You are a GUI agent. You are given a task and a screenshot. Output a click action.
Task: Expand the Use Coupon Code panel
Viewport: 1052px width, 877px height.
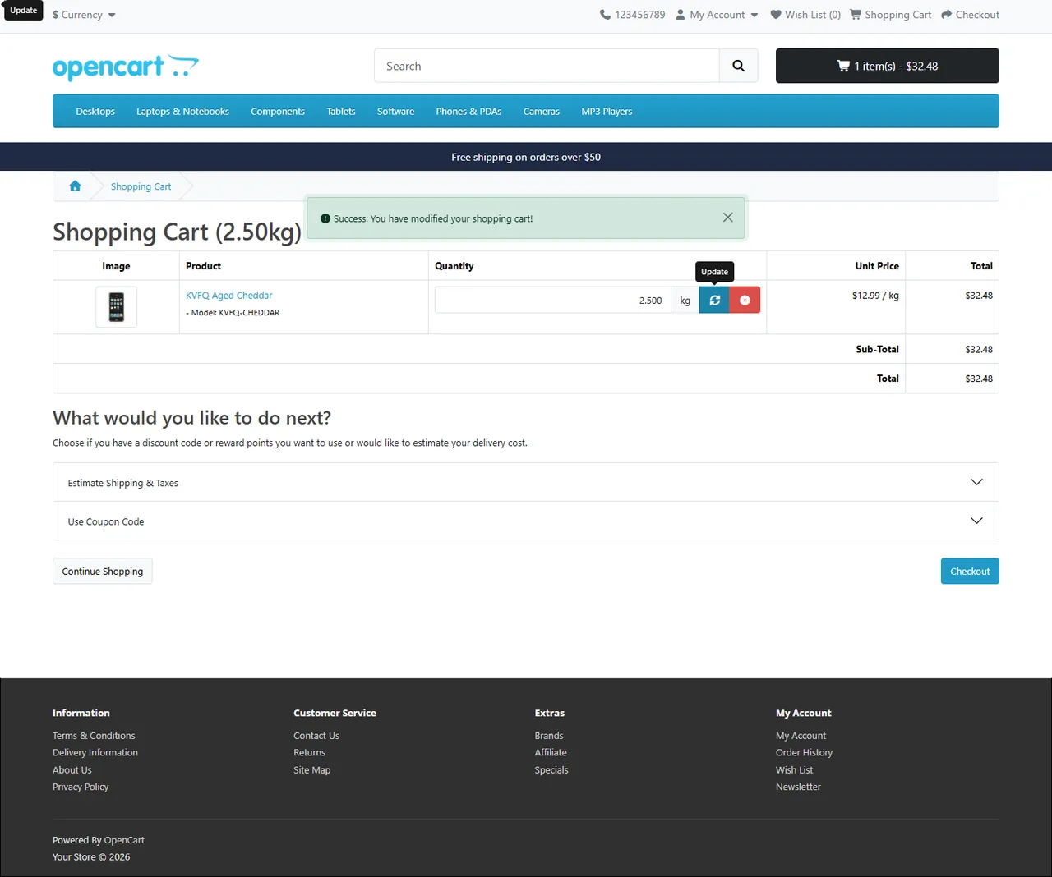pos(526,521)
